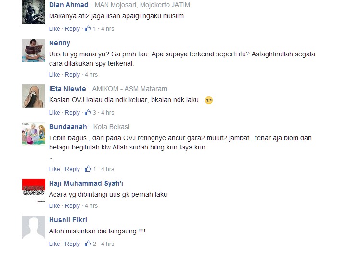Image resolution: width=359 pixels, height=258 pixels.
Task: Open Nenny's profile picture
Action: click(x=34, y=50)
